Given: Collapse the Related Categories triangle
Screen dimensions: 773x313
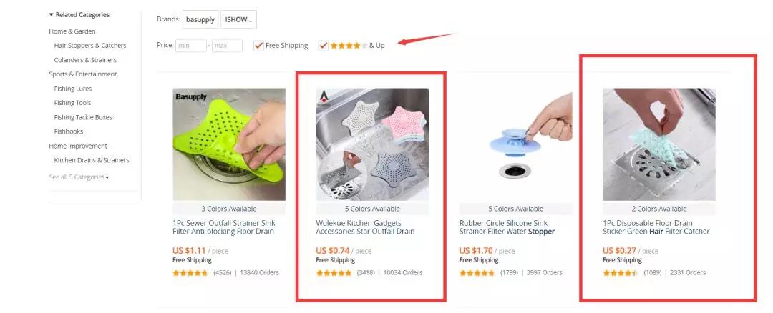Looking at the screenshot, I should [52, 15].
